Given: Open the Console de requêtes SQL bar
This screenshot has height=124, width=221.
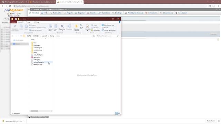Looking at the screenshot, I should [39, 117].
